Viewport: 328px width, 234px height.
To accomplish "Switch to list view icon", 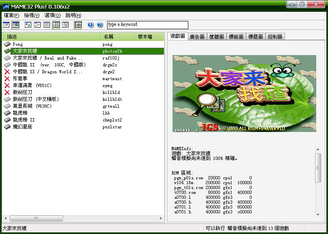I will [47, 25].
